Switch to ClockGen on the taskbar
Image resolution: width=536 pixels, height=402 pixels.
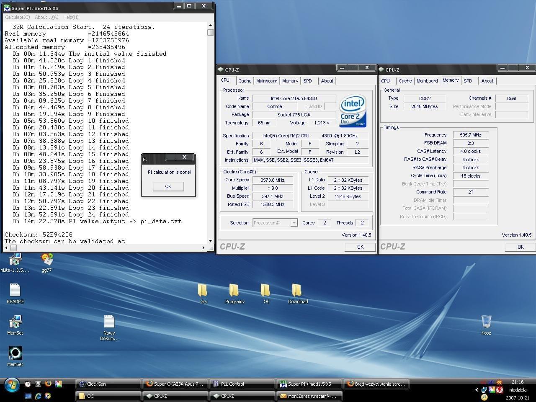coord(108,384)
